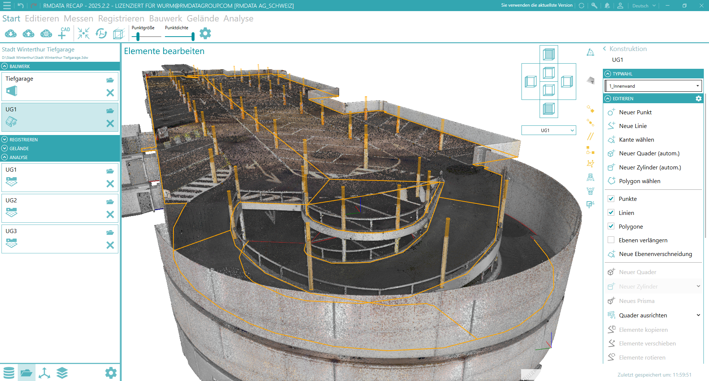Open the UG1 floor dropdown
Viewport: 709px width, 381px height.
click(x=548, y=130)
